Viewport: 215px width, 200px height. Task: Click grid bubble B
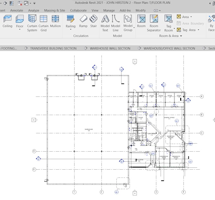tap(202, 115)
